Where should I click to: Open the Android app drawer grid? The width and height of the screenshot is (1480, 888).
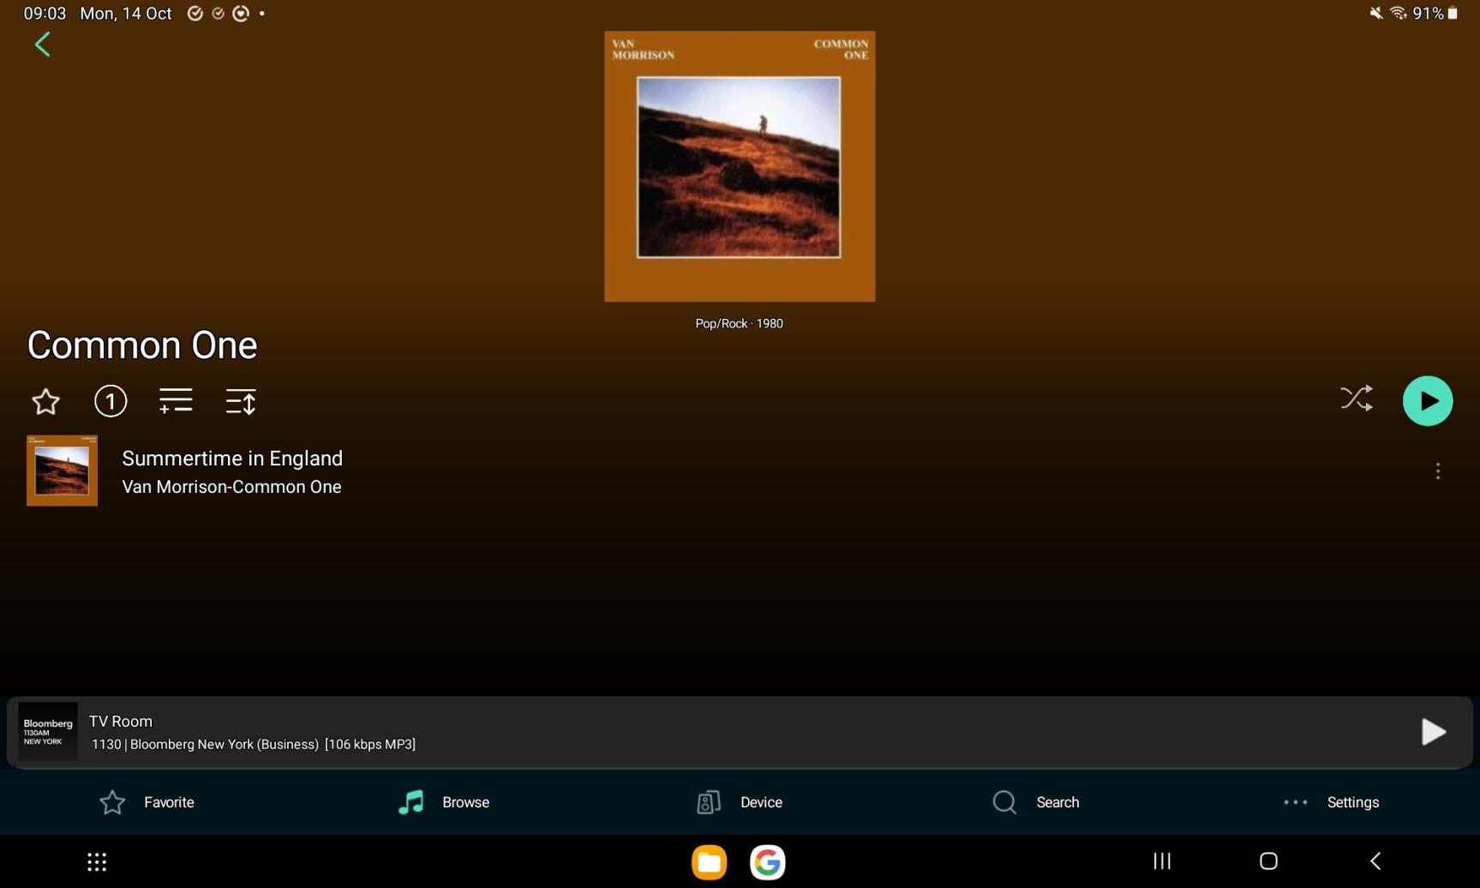point(97,862)
